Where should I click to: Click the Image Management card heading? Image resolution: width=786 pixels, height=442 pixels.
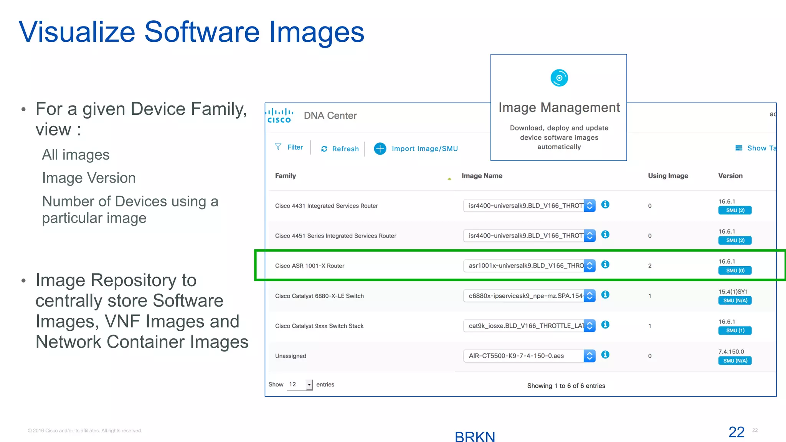(x=559, y=108)
